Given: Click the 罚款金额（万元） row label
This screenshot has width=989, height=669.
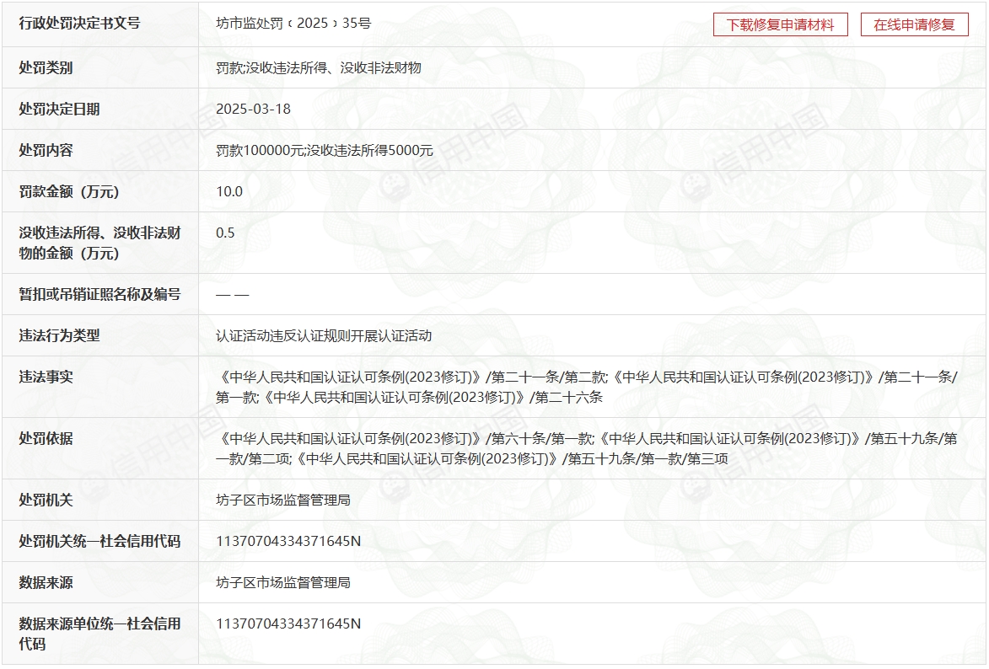Looking at the screenshot, I should tap(69, 192).
